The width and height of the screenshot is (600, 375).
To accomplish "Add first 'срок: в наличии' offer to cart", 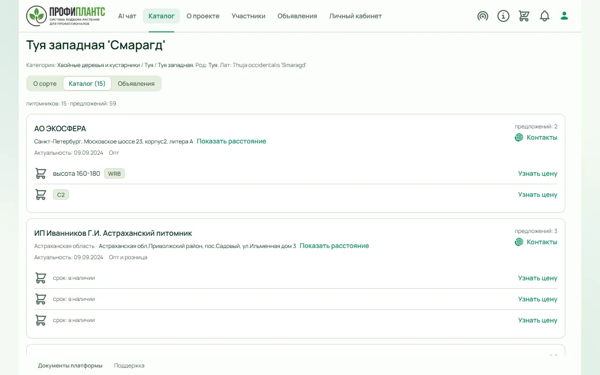I will [x=41, y=278].
